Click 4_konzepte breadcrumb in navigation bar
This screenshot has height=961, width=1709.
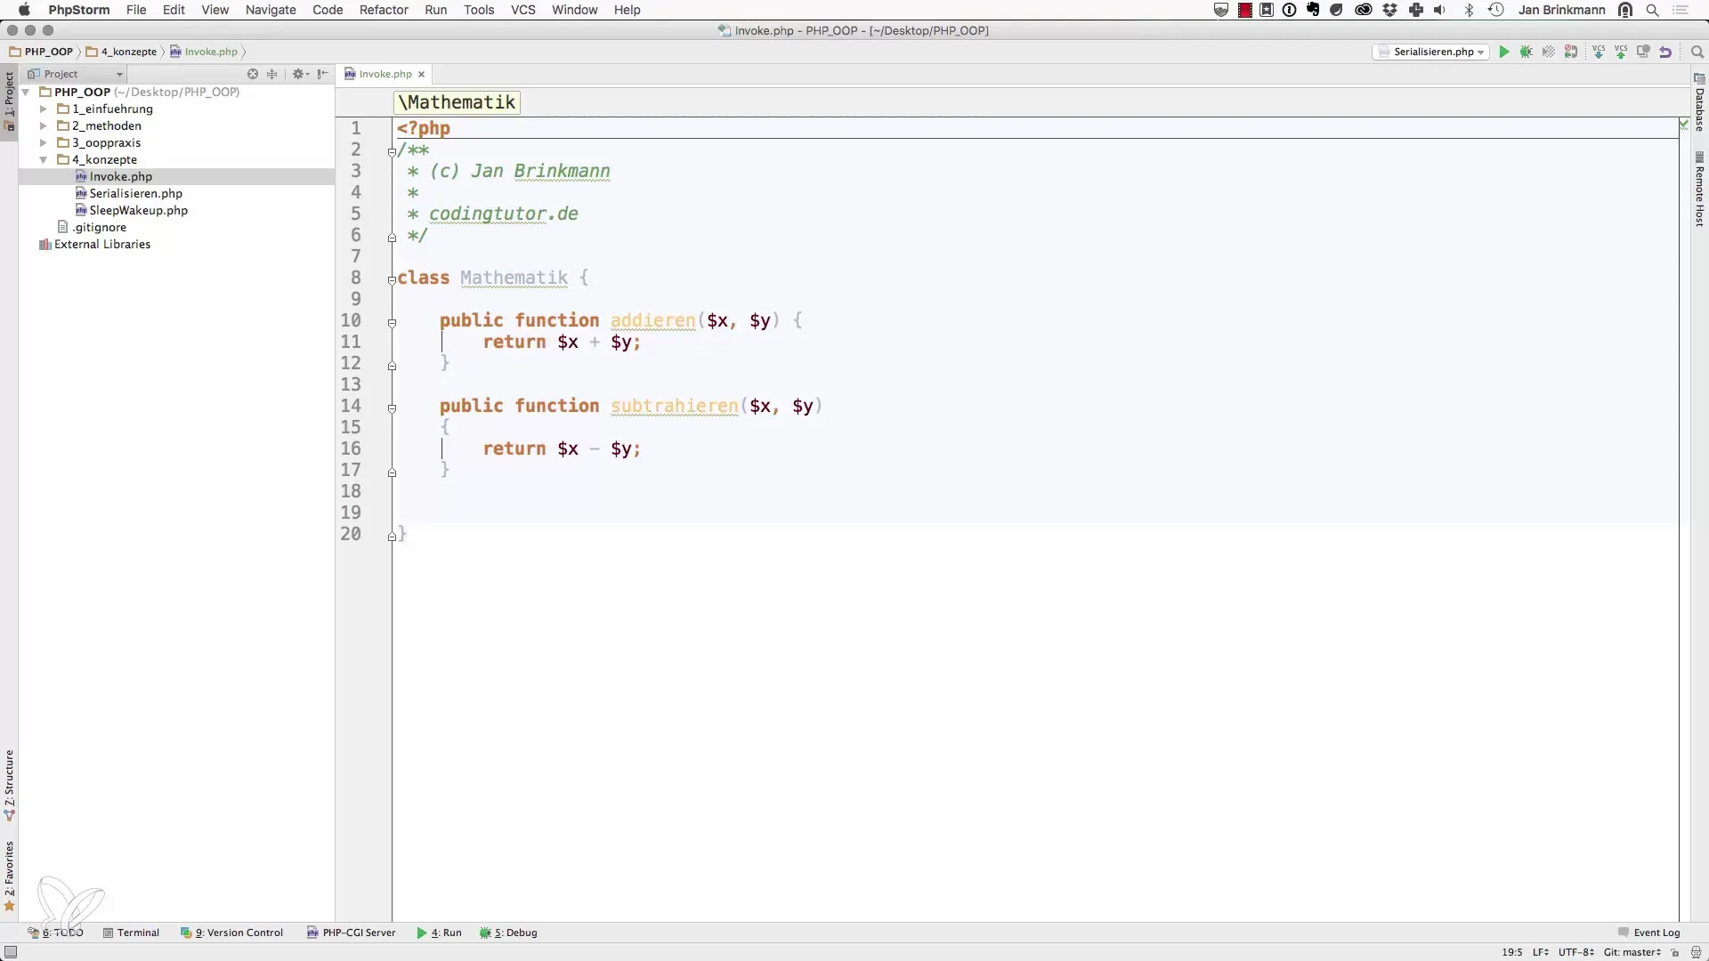click(x=122, y=52)
